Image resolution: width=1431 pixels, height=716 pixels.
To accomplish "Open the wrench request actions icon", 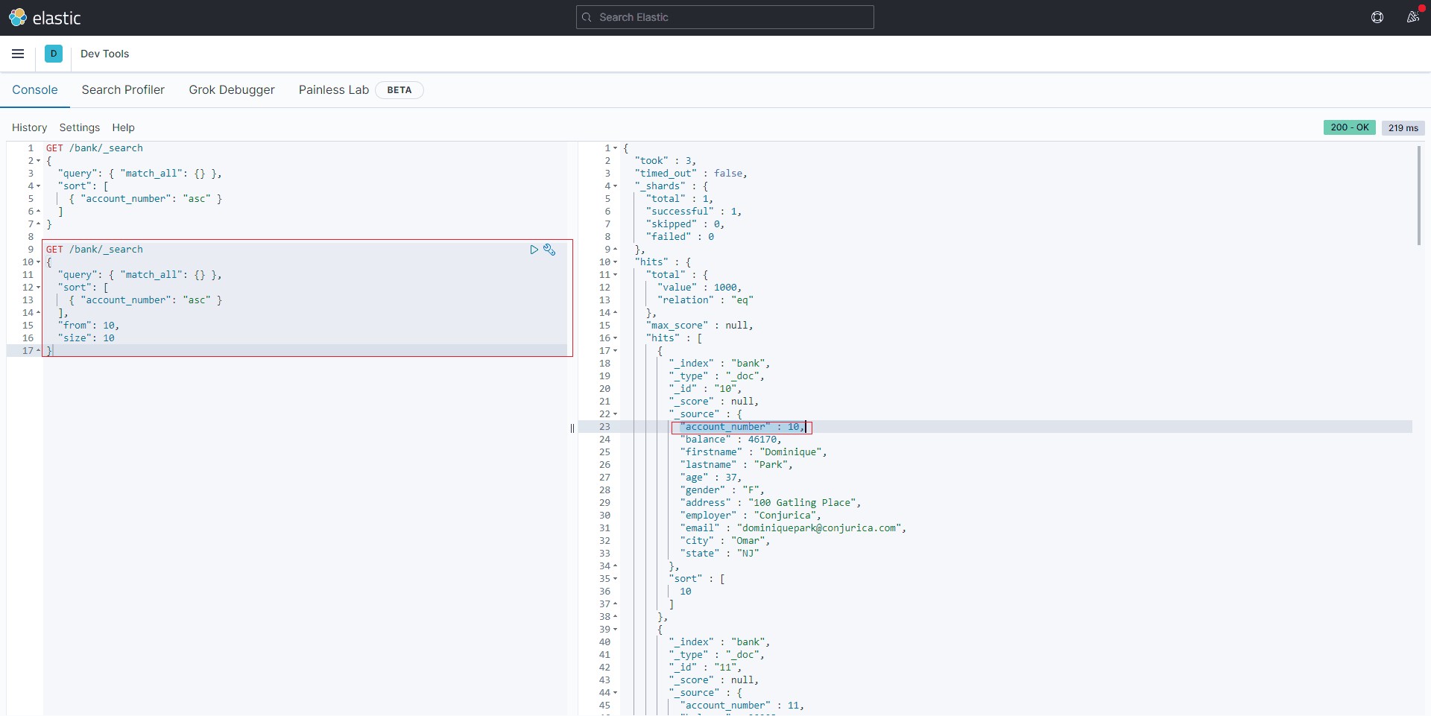I will (549, 250).
